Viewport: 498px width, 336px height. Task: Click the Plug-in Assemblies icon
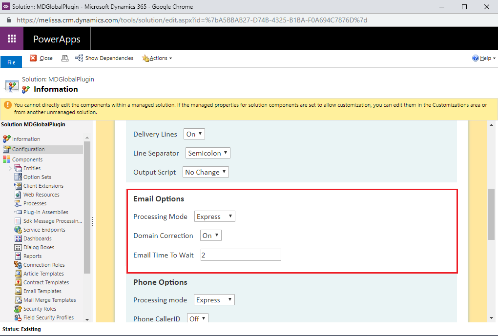[18, 212]
